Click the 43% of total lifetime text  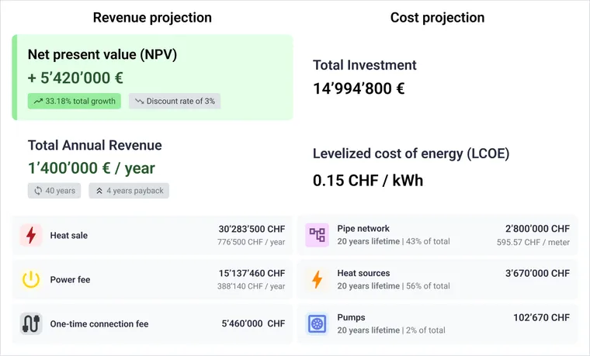[x=394, y=241]
